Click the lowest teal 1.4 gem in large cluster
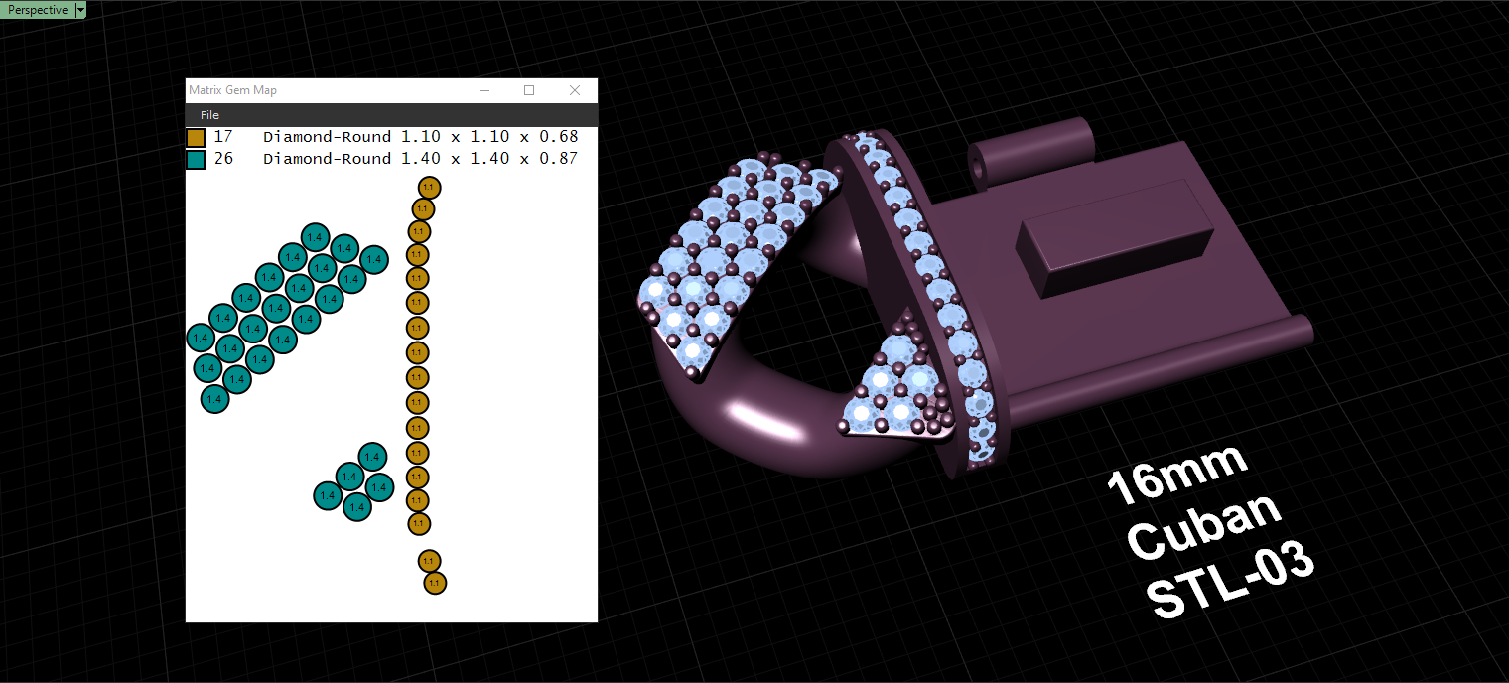Screen dimensions: 1509x683 click(215, 399)
